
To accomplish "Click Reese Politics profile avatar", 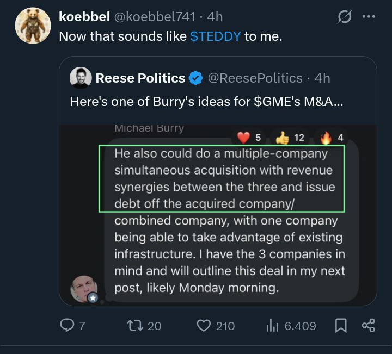I will point(81,78).
